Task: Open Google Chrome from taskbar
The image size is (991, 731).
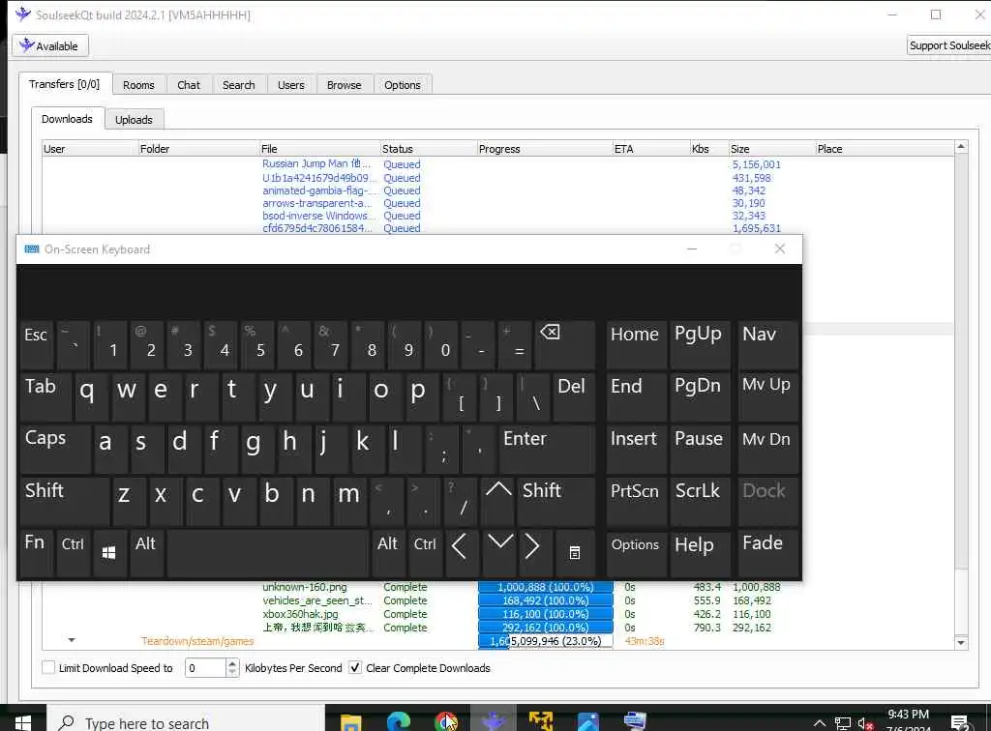Action: coord(446,721)
